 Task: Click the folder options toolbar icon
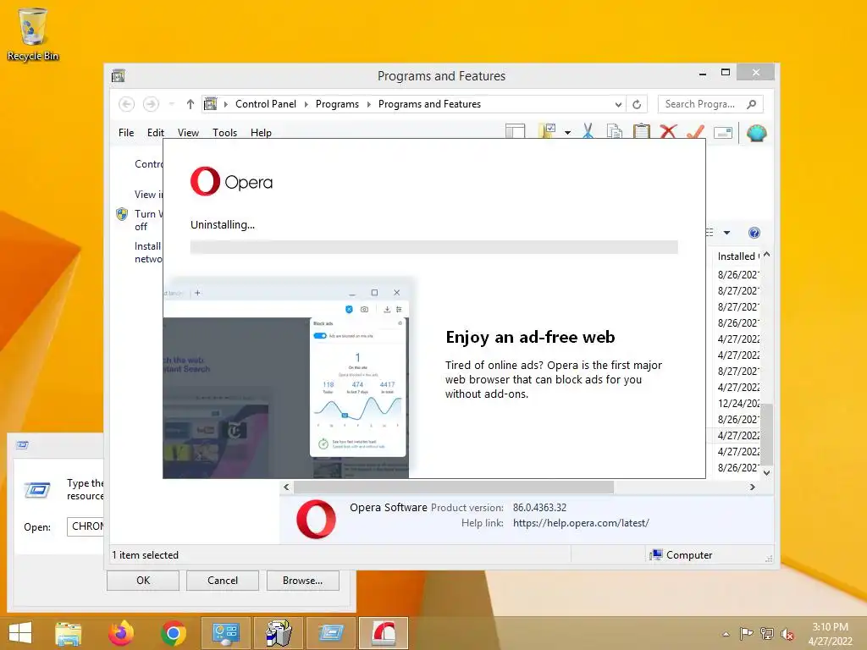547,131
